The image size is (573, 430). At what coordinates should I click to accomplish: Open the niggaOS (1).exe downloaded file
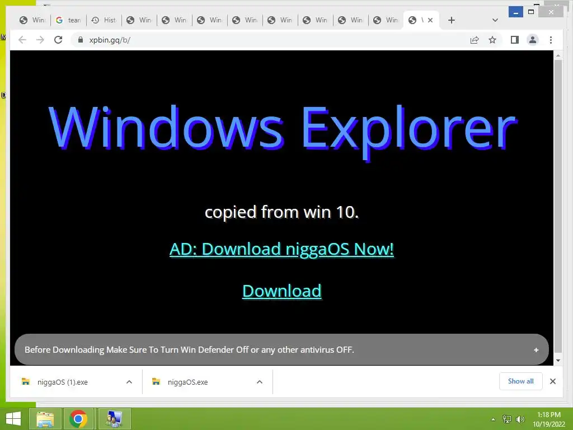click(x=62, y=382)
